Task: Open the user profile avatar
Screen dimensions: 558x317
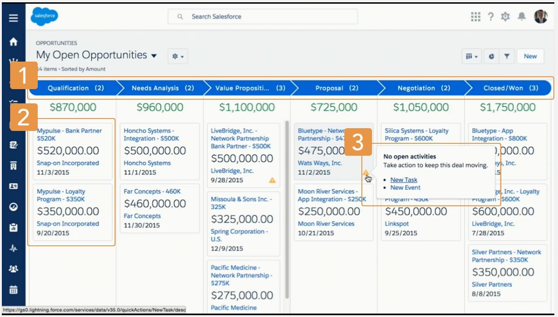Action: point(541,17)
